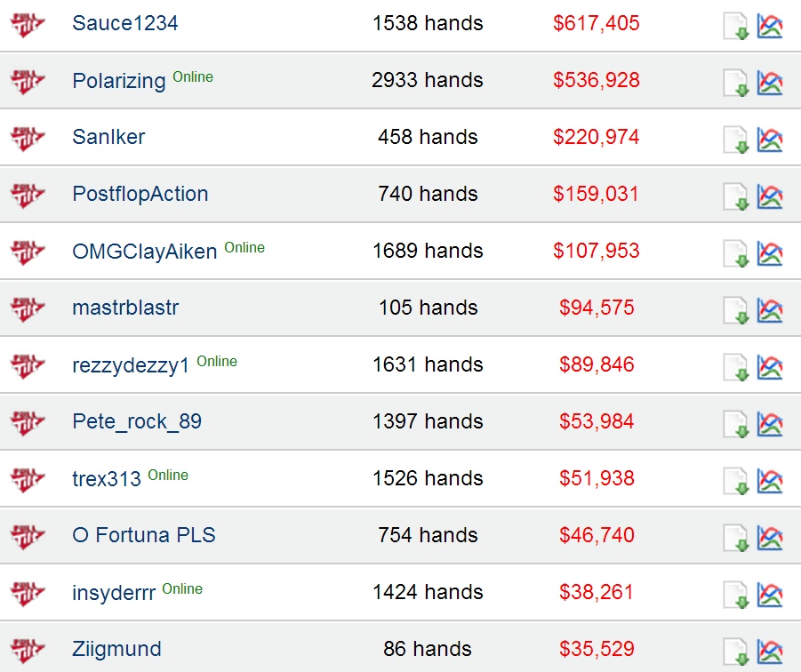View PostflopAction's chart icon
The width and height of the screenshot is (801, 672).
769,197
